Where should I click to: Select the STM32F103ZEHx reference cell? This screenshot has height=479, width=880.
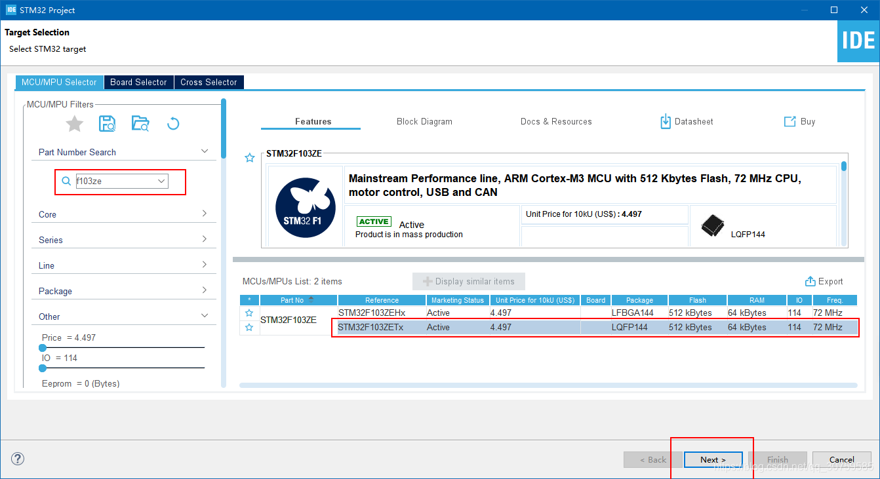coord(382,313)
